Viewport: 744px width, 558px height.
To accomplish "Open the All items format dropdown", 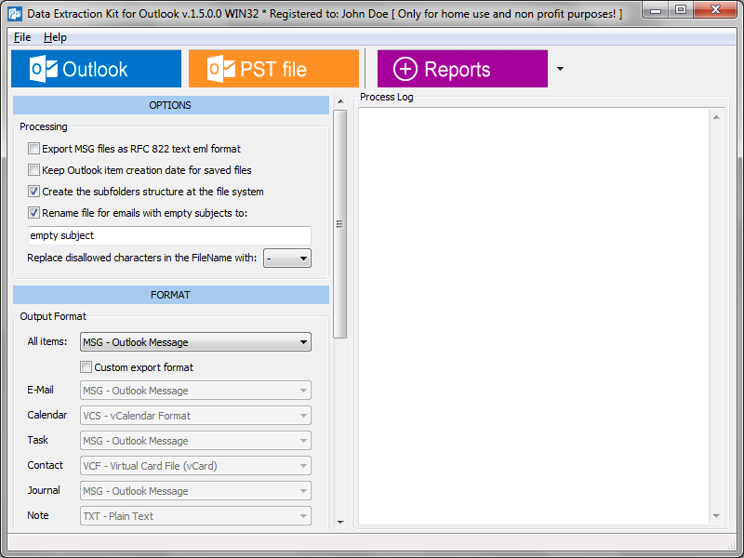I will click(195, 341).
